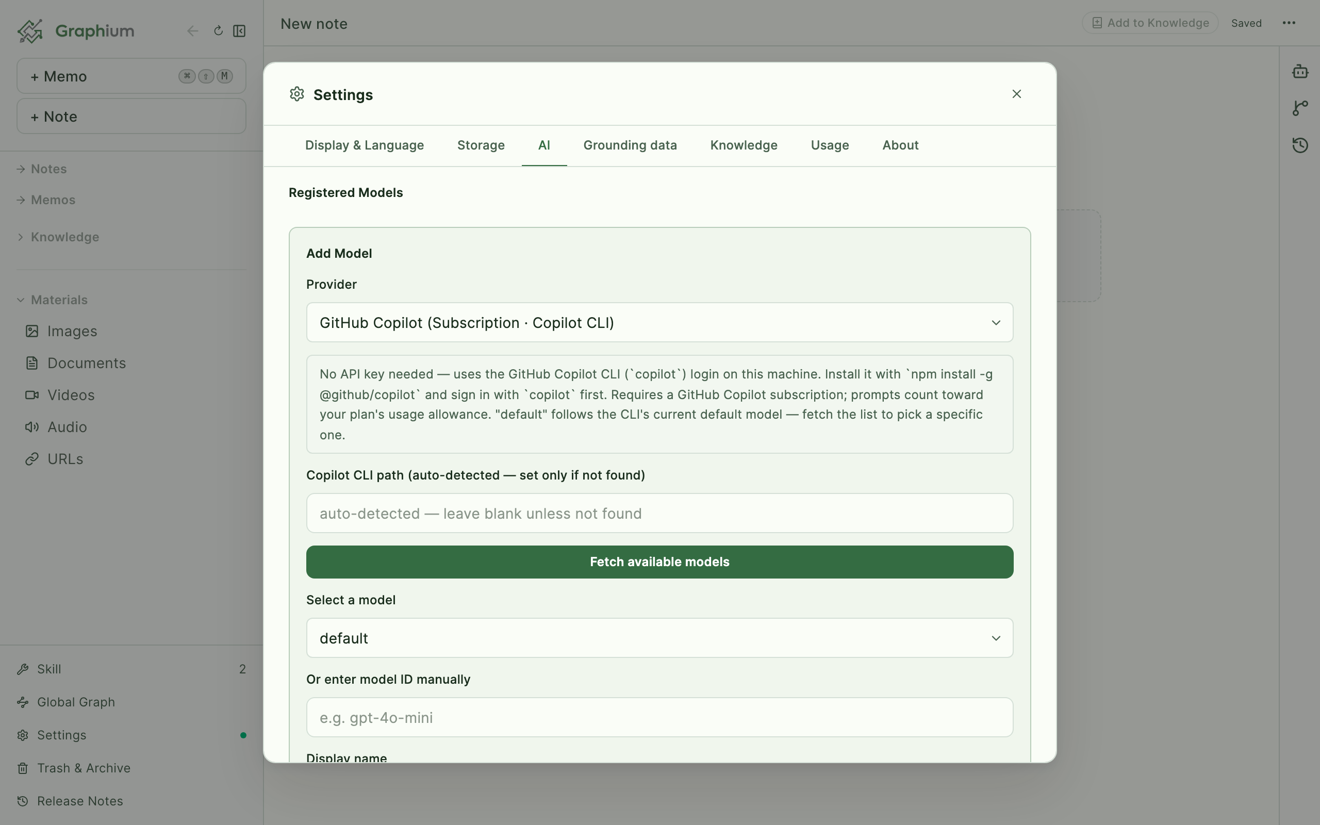Screen dimensions: 1320x825
Task: Switch to the About tab
Action: coord(901,145)
